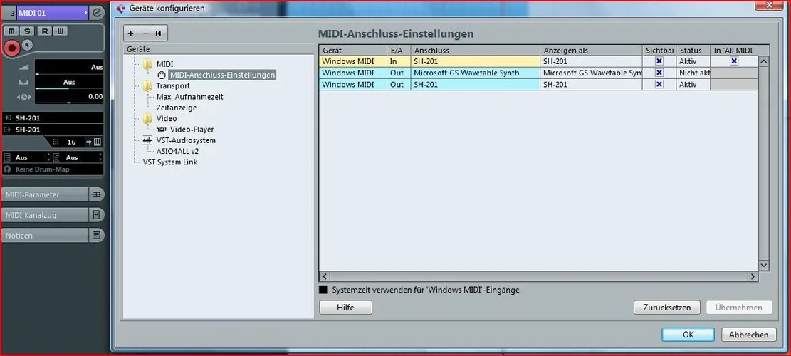Click the volume ramp icon

23,68
